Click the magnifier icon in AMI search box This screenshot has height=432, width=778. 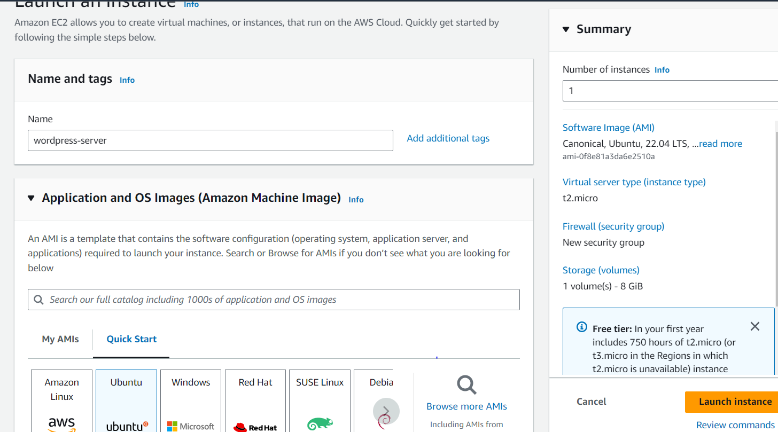38,300
